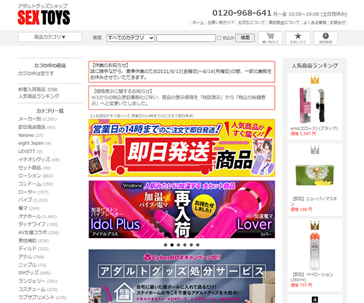The image size is (364, 303).
Task: Open ランジェリー category
Action: pyautogui.click(x=32, y=281)
